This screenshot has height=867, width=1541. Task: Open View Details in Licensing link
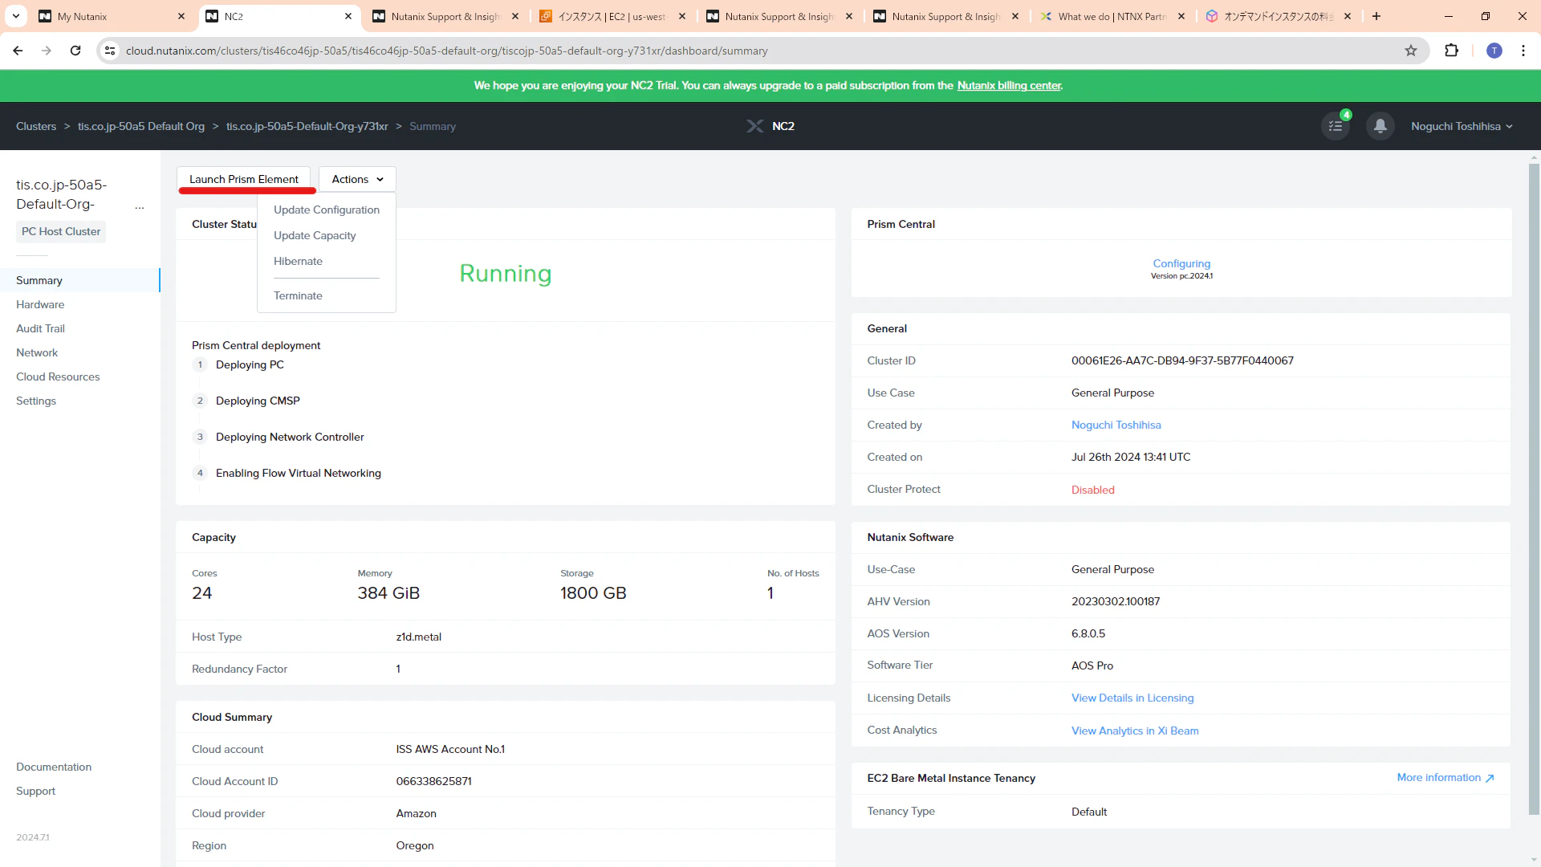1132,698
